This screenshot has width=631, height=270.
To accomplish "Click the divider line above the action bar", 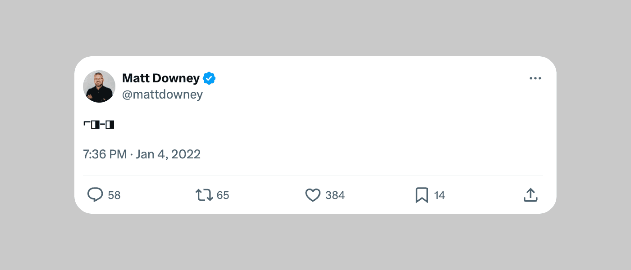I will pos(313,175).
